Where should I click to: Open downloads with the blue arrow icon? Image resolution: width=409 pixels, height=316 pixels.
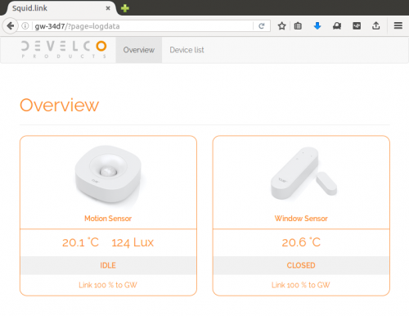(x=317, y=26)
